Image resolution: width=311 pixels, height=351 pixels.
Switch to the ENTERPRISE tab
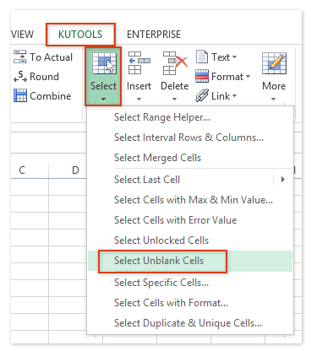(154, 35)
